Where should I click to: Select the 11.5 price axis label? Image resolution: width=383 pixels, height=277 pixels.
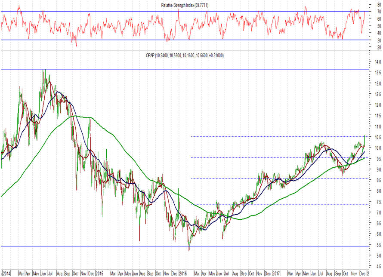[378, 116]
